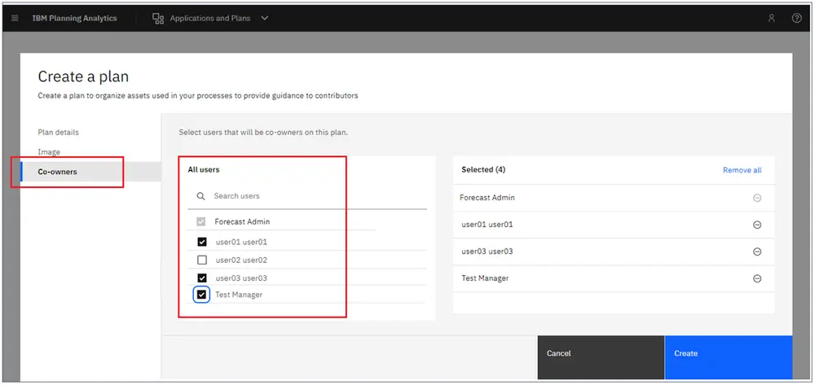The image size is (815, 385).
Task: Select the Co-owners section
Action: (x=90, y=172)
